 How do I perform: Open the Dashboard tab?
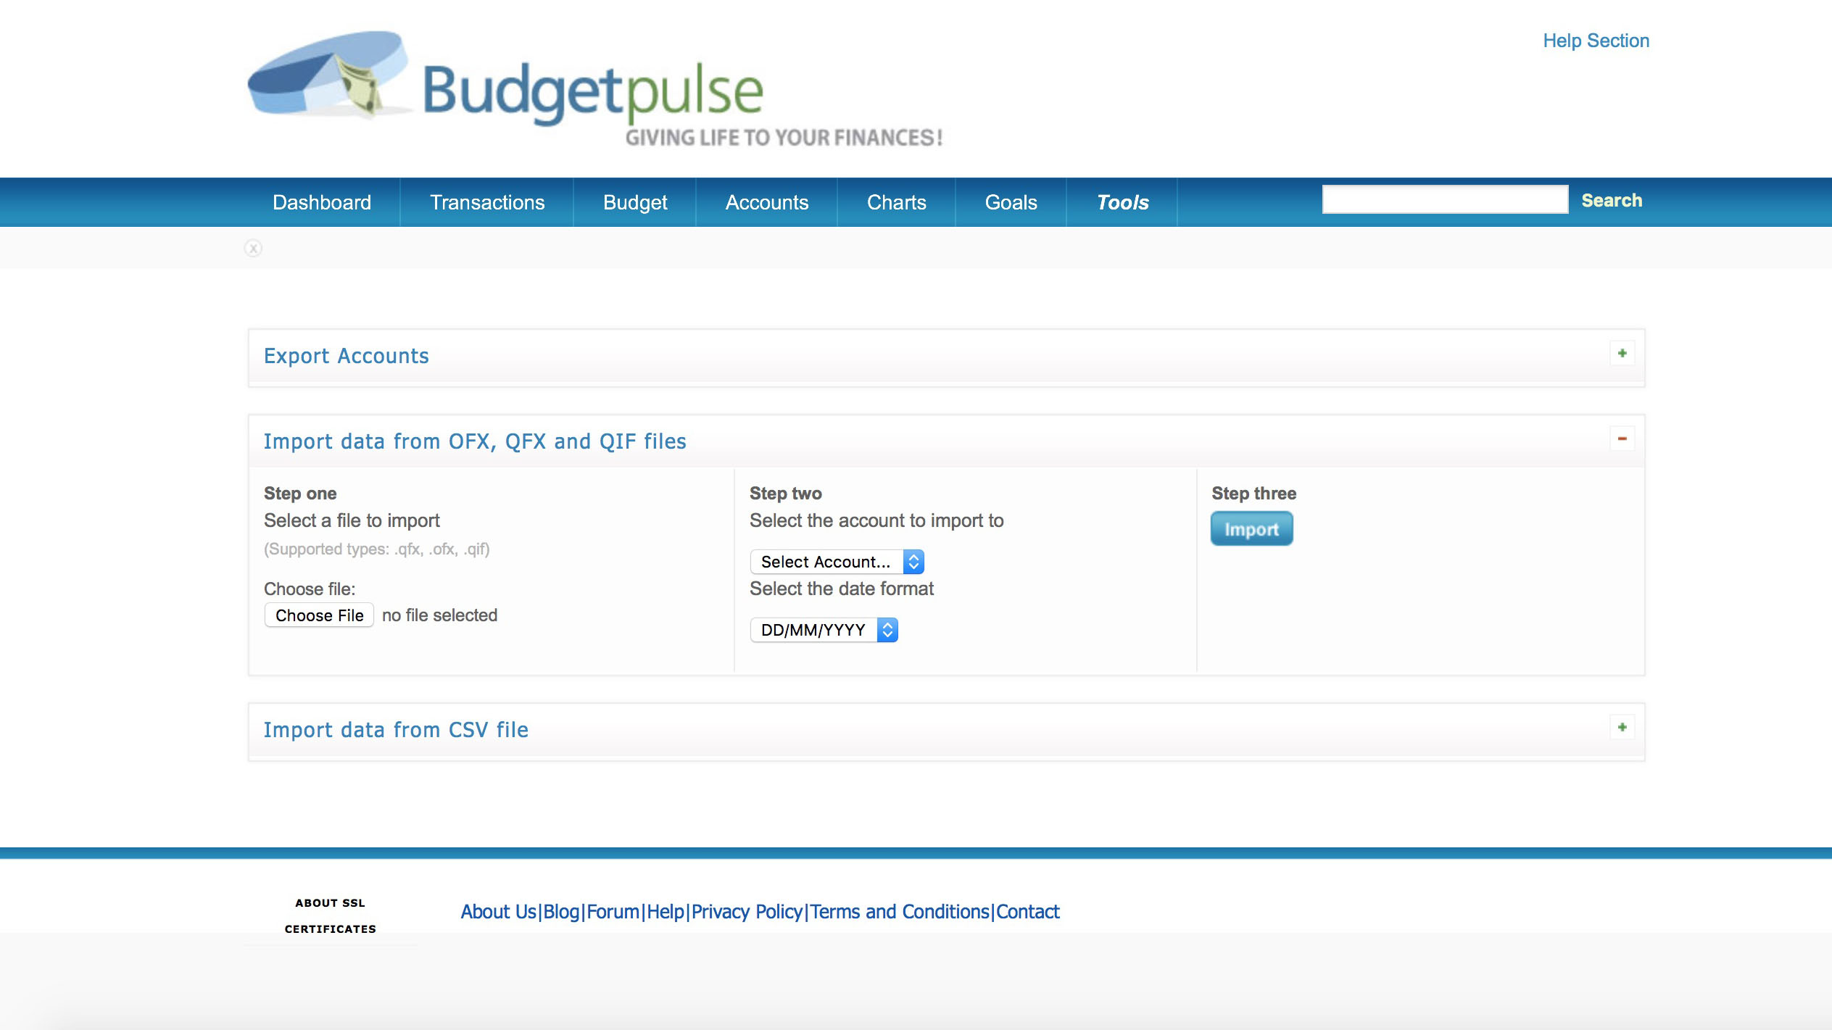(322, 202)
